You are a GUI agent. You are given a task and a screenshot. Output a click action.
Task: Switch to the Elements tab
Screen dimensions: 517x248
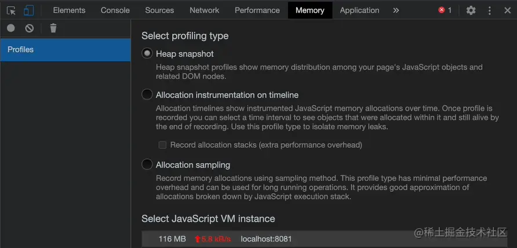(69, 10)
